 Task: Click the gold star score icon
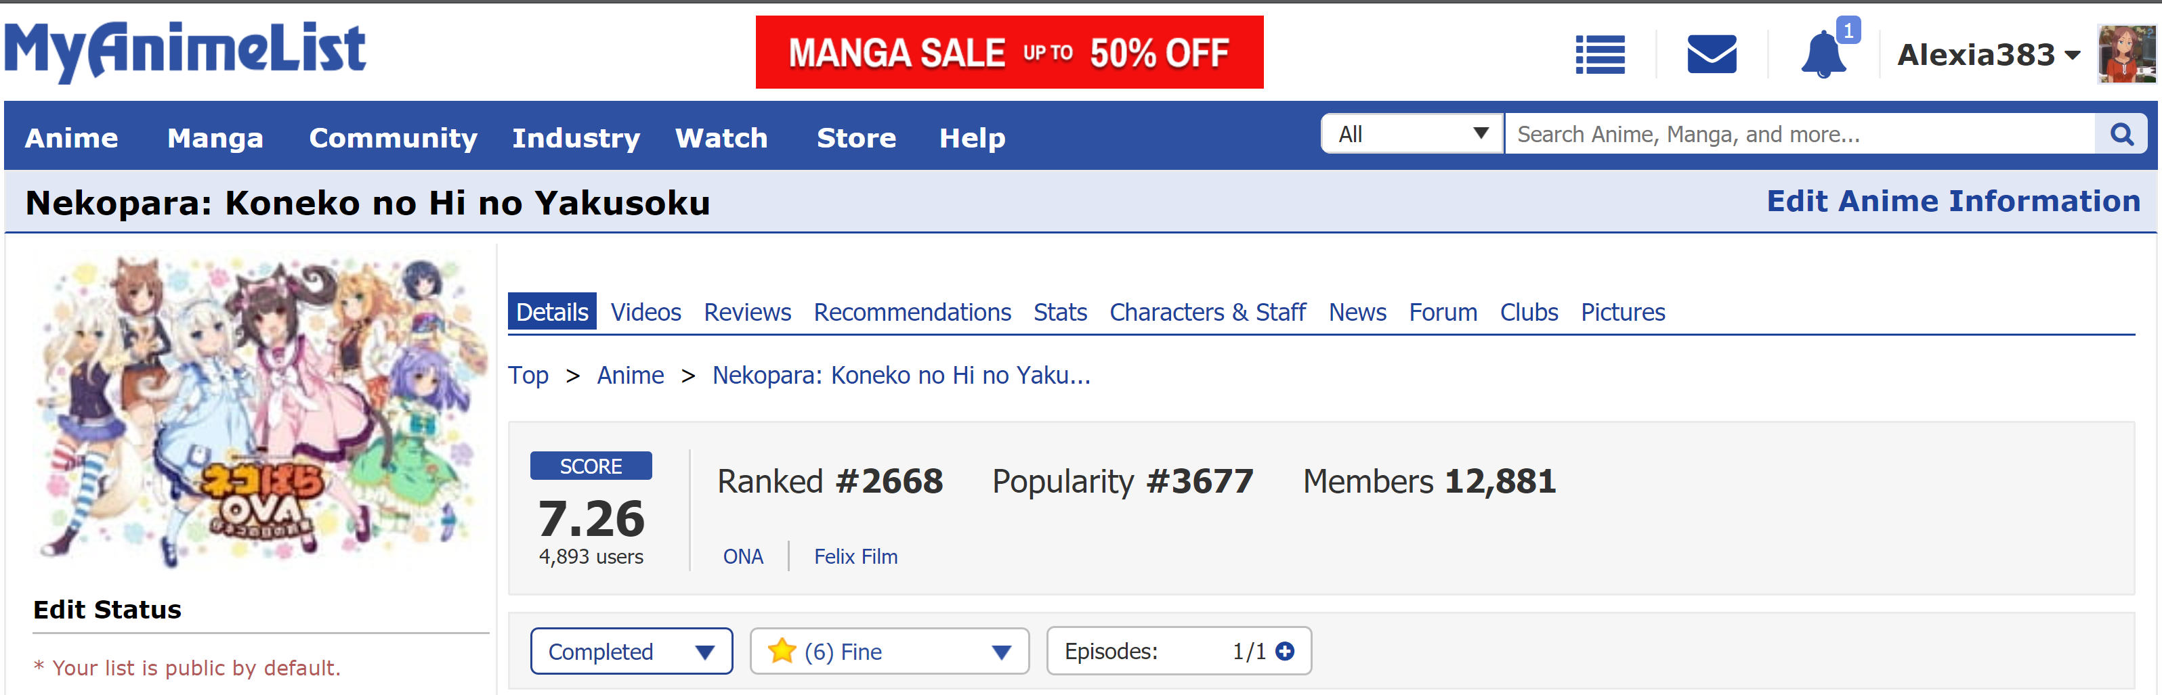click(x=782, y=652)
